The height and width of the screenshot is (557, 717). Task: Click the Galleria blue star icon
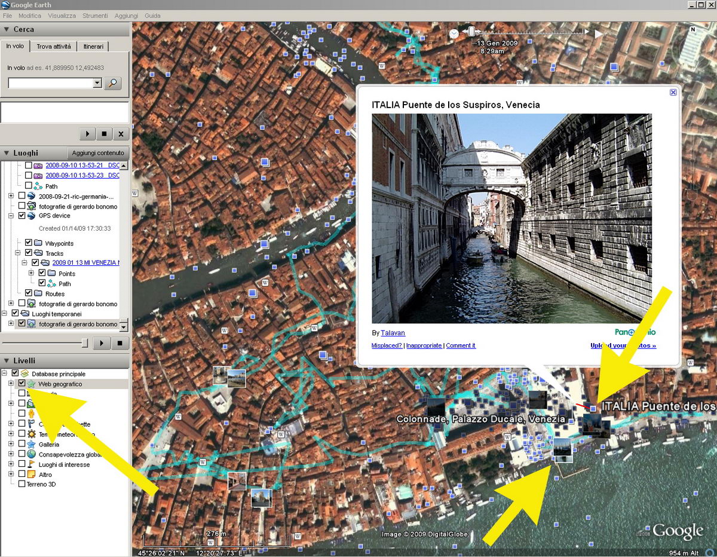pos(32,445)
